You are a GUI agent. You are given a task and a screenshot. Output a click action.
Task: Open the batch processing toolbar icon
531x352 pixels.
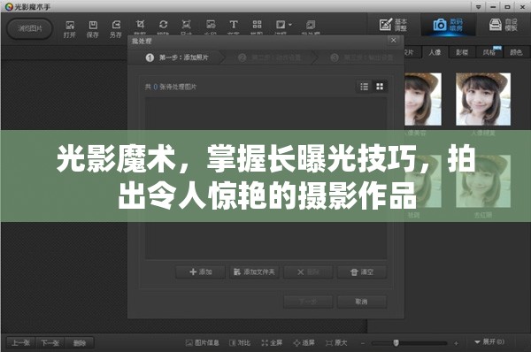[x=311, y=25]
